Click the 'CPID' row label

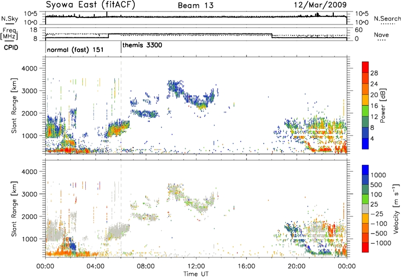point(11,47)
